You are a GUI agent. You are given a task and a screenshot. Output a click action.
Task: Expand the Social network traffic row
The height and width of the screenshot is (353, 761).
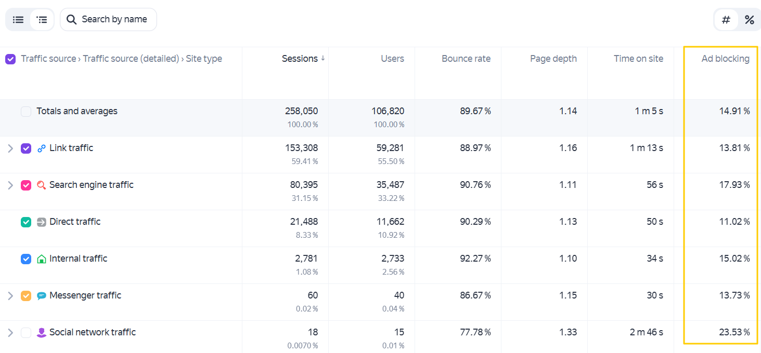pos(10,333)
